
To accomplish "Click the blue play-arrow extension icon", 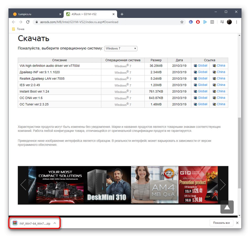I will pyautogui.click(x=205, y=22).
